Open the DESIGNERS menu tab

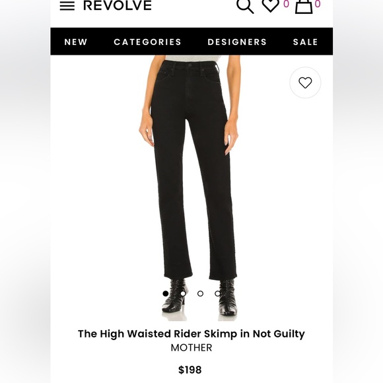tap(237, 42)
